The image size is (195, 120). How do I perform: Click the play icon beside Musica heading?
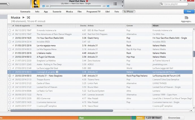(x=23, y=17)
